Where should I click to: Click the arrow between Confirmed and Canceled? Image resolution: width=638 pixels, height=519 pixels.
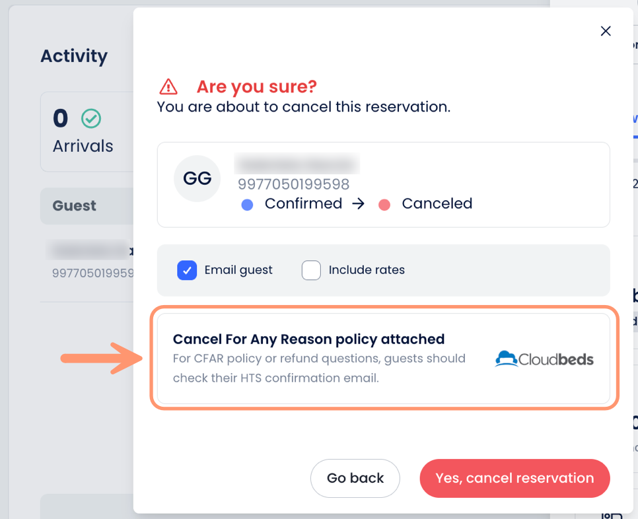point(358,204)
